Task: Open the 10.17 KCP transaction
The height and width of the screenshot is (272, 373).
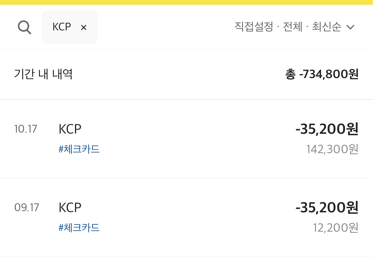Action: tap(186, 139)
